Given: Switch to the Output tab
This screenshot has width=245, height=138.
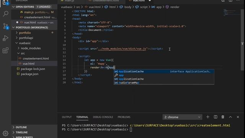Looking at the screenshot, I should [x=67, y=117].
